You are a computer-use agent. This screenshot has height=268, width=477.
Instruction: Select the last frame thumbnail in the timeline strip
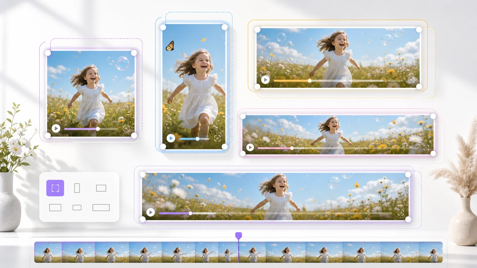tap(430, 252)
